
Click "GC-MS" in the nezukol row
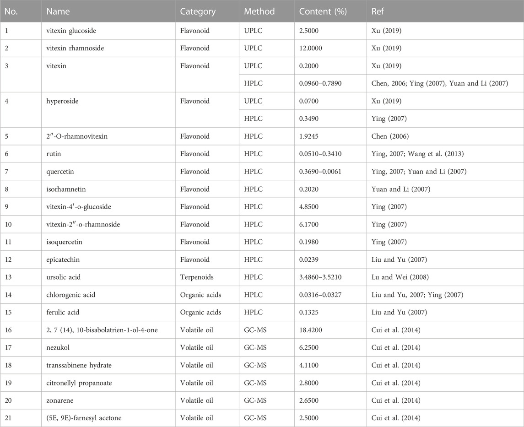click(255, 347)
